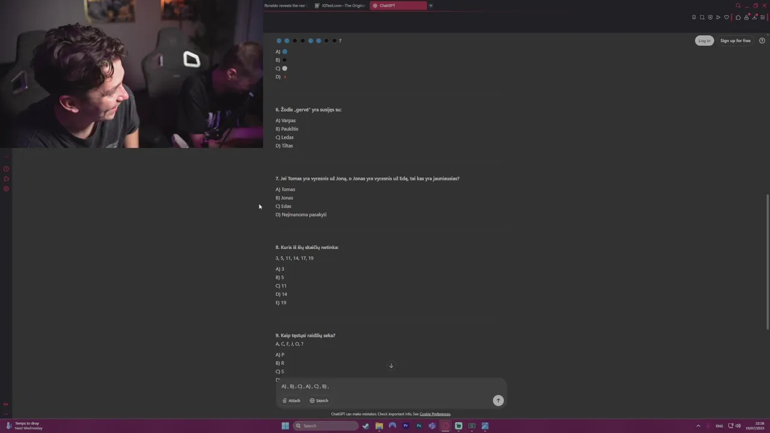Click the message input field
Screen dimensions: 770x433
click(x=391, y=387)
